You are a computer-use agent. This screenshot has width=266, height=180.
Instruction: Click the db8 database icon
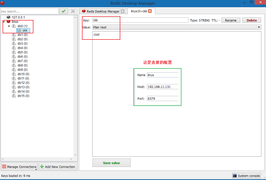[x=14, y=65]
